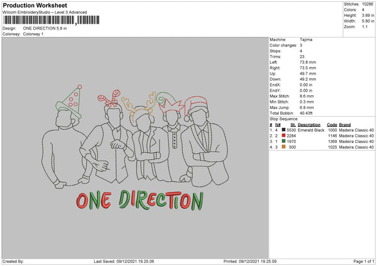Click stitch count '500' in stop sequence
The width and height of the screenshot is (377, 266).
click(292, 147)
